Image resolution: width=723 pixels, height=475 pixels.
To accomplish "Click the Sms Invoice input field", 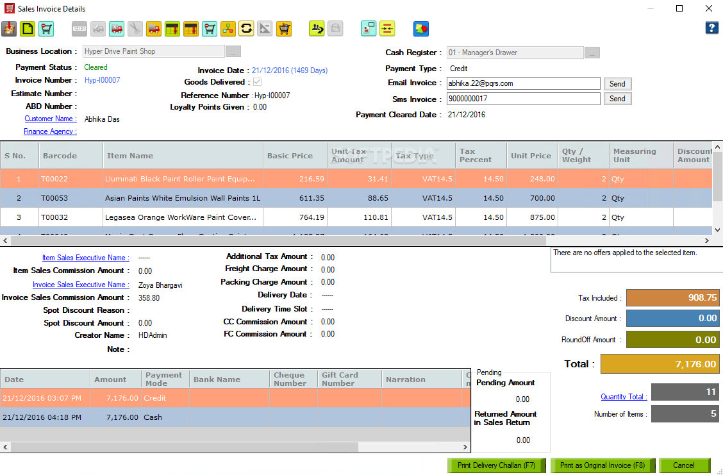I will (x=524, y=99).
